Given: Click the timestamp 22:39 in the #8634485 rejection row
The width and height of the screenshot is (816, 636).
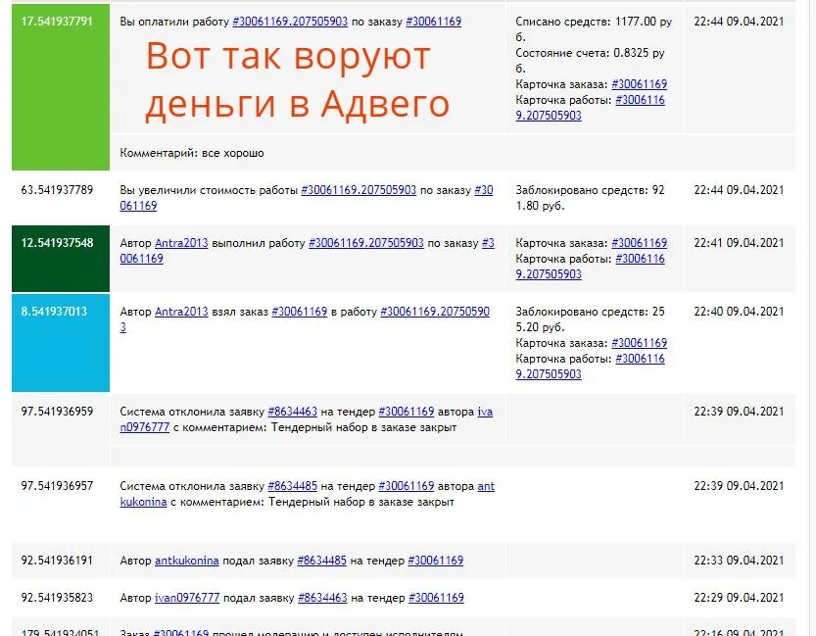Looking at the screenshot, I should (739, 486).
